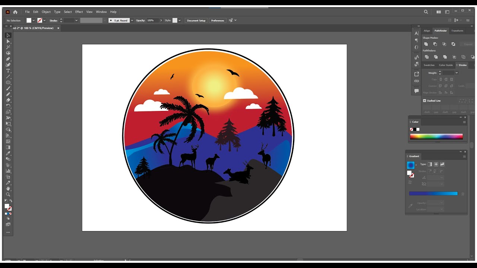This screenshot has width=477, height=268.
Task: Open the graphic Style dropdown
Action: 179,20
